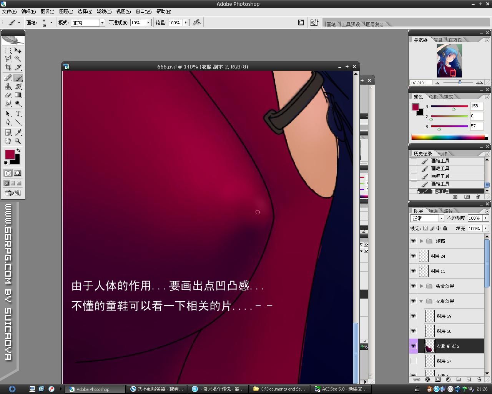Select the Gradient tool
The height and width of the screenshot is (394, 492).
[x=18, y=95]
